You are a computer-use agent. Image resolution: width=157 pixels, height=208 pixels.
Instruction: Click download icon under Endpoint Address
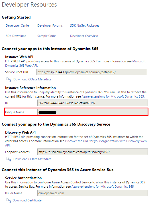click(9, 159)
